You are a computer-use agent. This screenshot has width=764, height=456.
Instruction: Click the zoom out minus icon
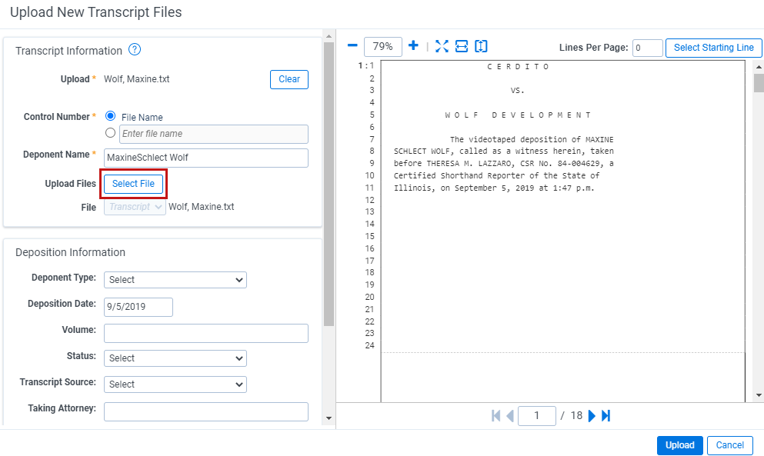[x=352, y=46]
